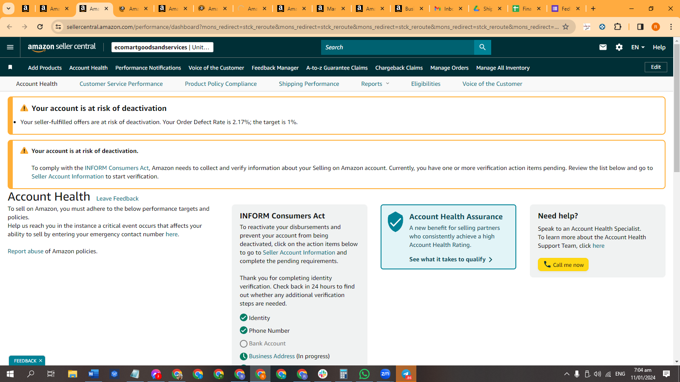Reload the current page
This screenshot has width=680, height=382.
(x=40, y=27)
